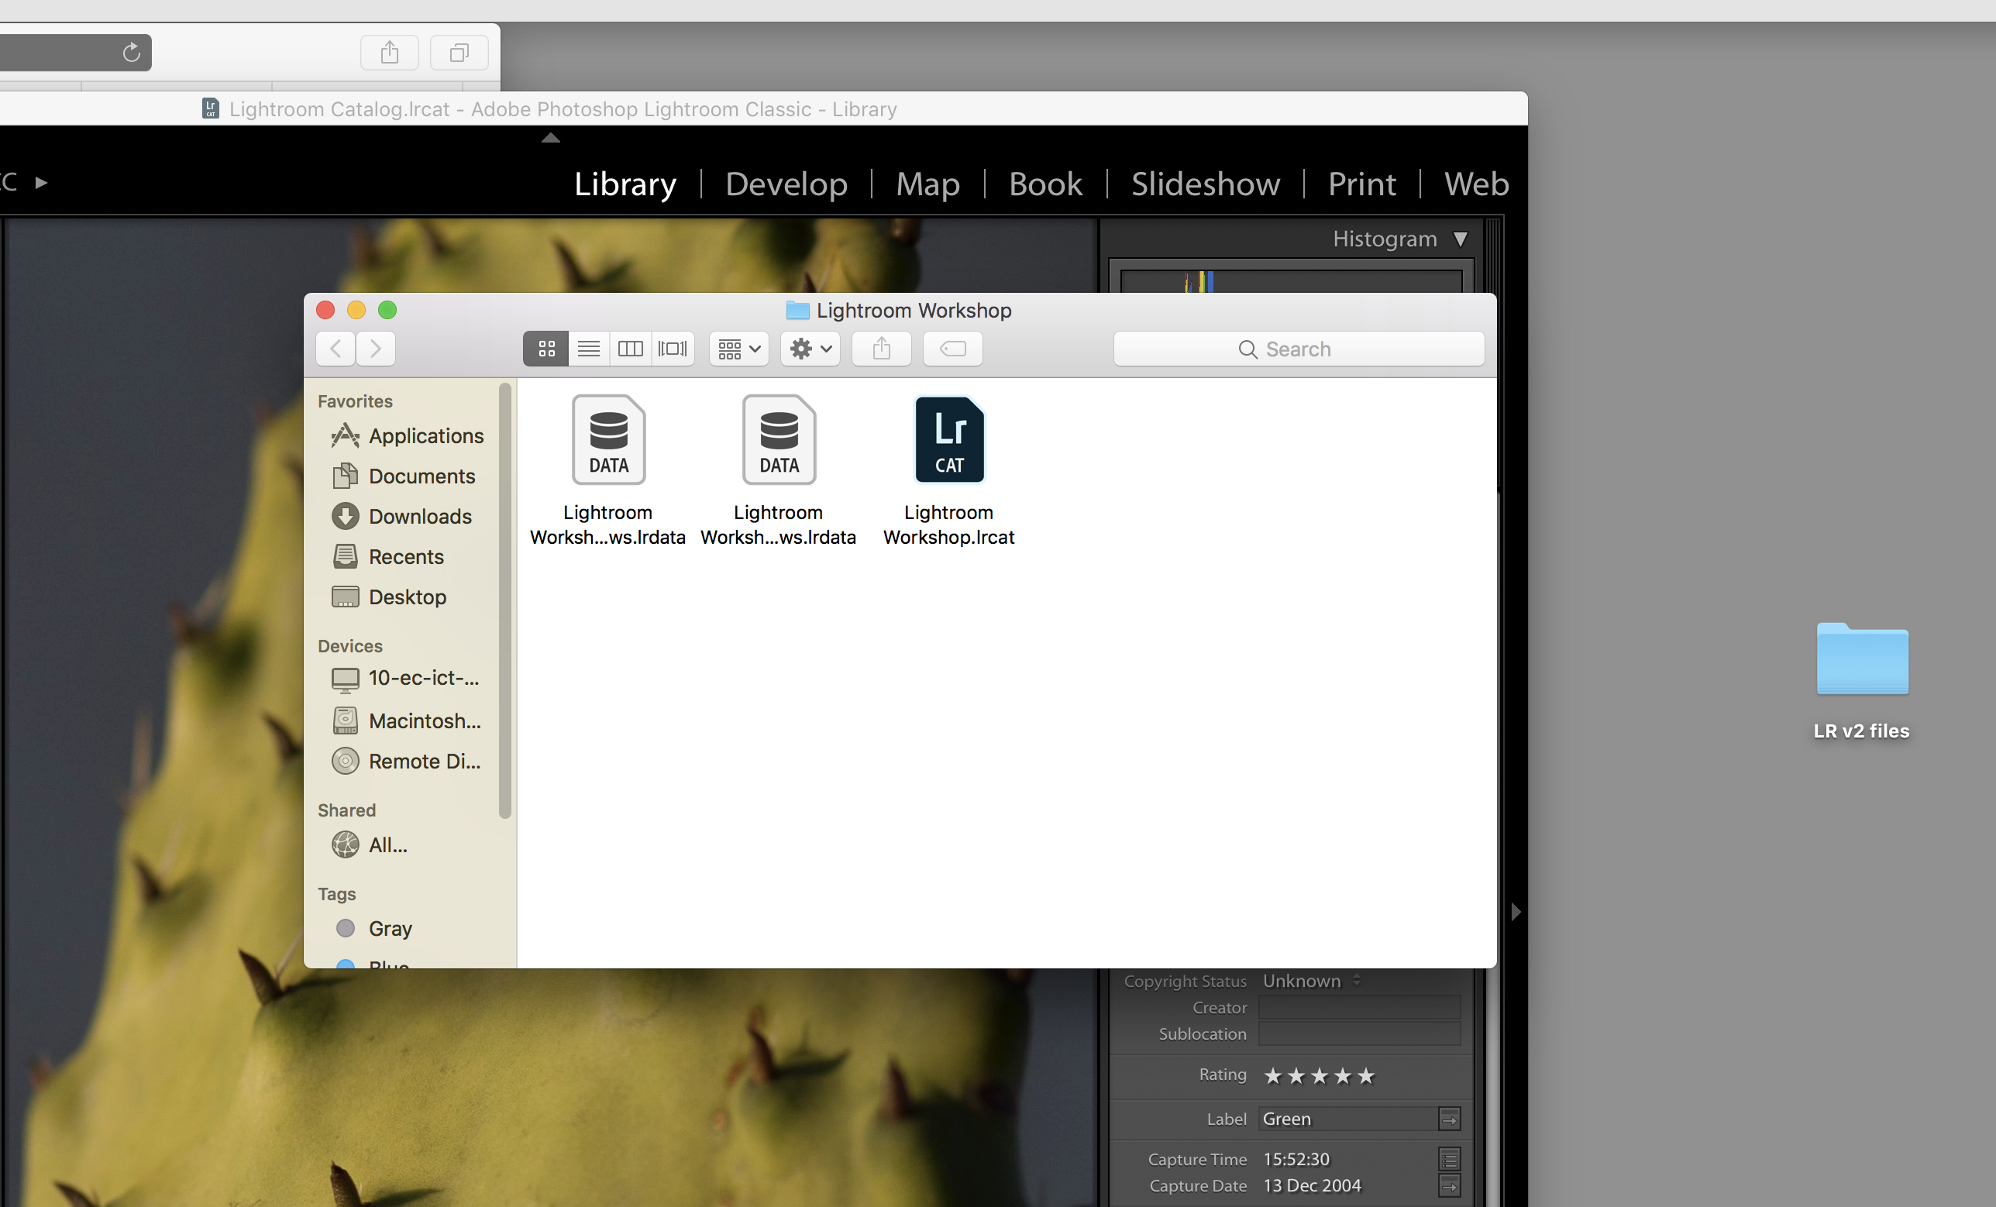The height and width of the screenshot is (1207, 1996).
Task: Click the Finder Search field
Action: 1298,349
